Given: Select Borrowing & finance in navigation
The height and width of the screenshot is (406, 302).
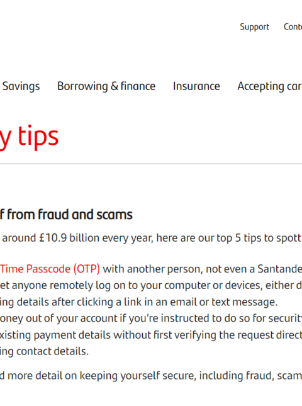Looking at the screenshot, I should (x=106, y=86).
